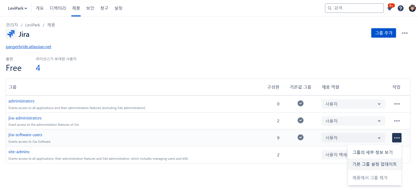The height and width of the screenshot is (190, 418).
Task: Choose 그룹의 세부 정보 보기 menu item
Action: [375, 152]
